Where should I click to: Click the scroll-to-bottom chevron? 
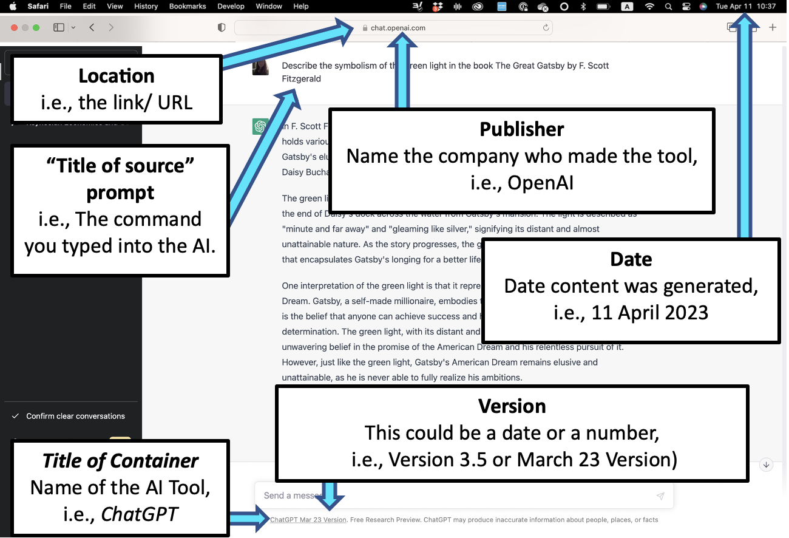click(x=766, y=465)
